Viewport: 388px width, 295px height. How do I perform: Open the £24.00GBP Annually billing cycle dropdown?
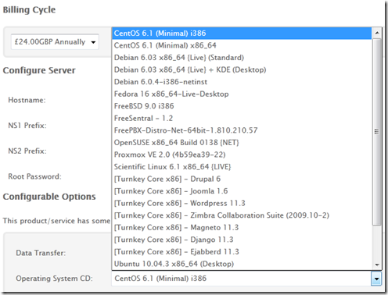(55, 42)
